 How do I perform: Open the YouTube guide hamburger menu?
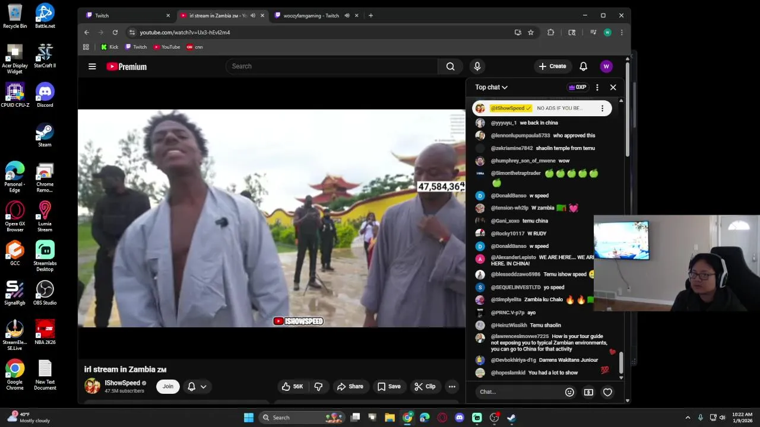tap(92, 66)
